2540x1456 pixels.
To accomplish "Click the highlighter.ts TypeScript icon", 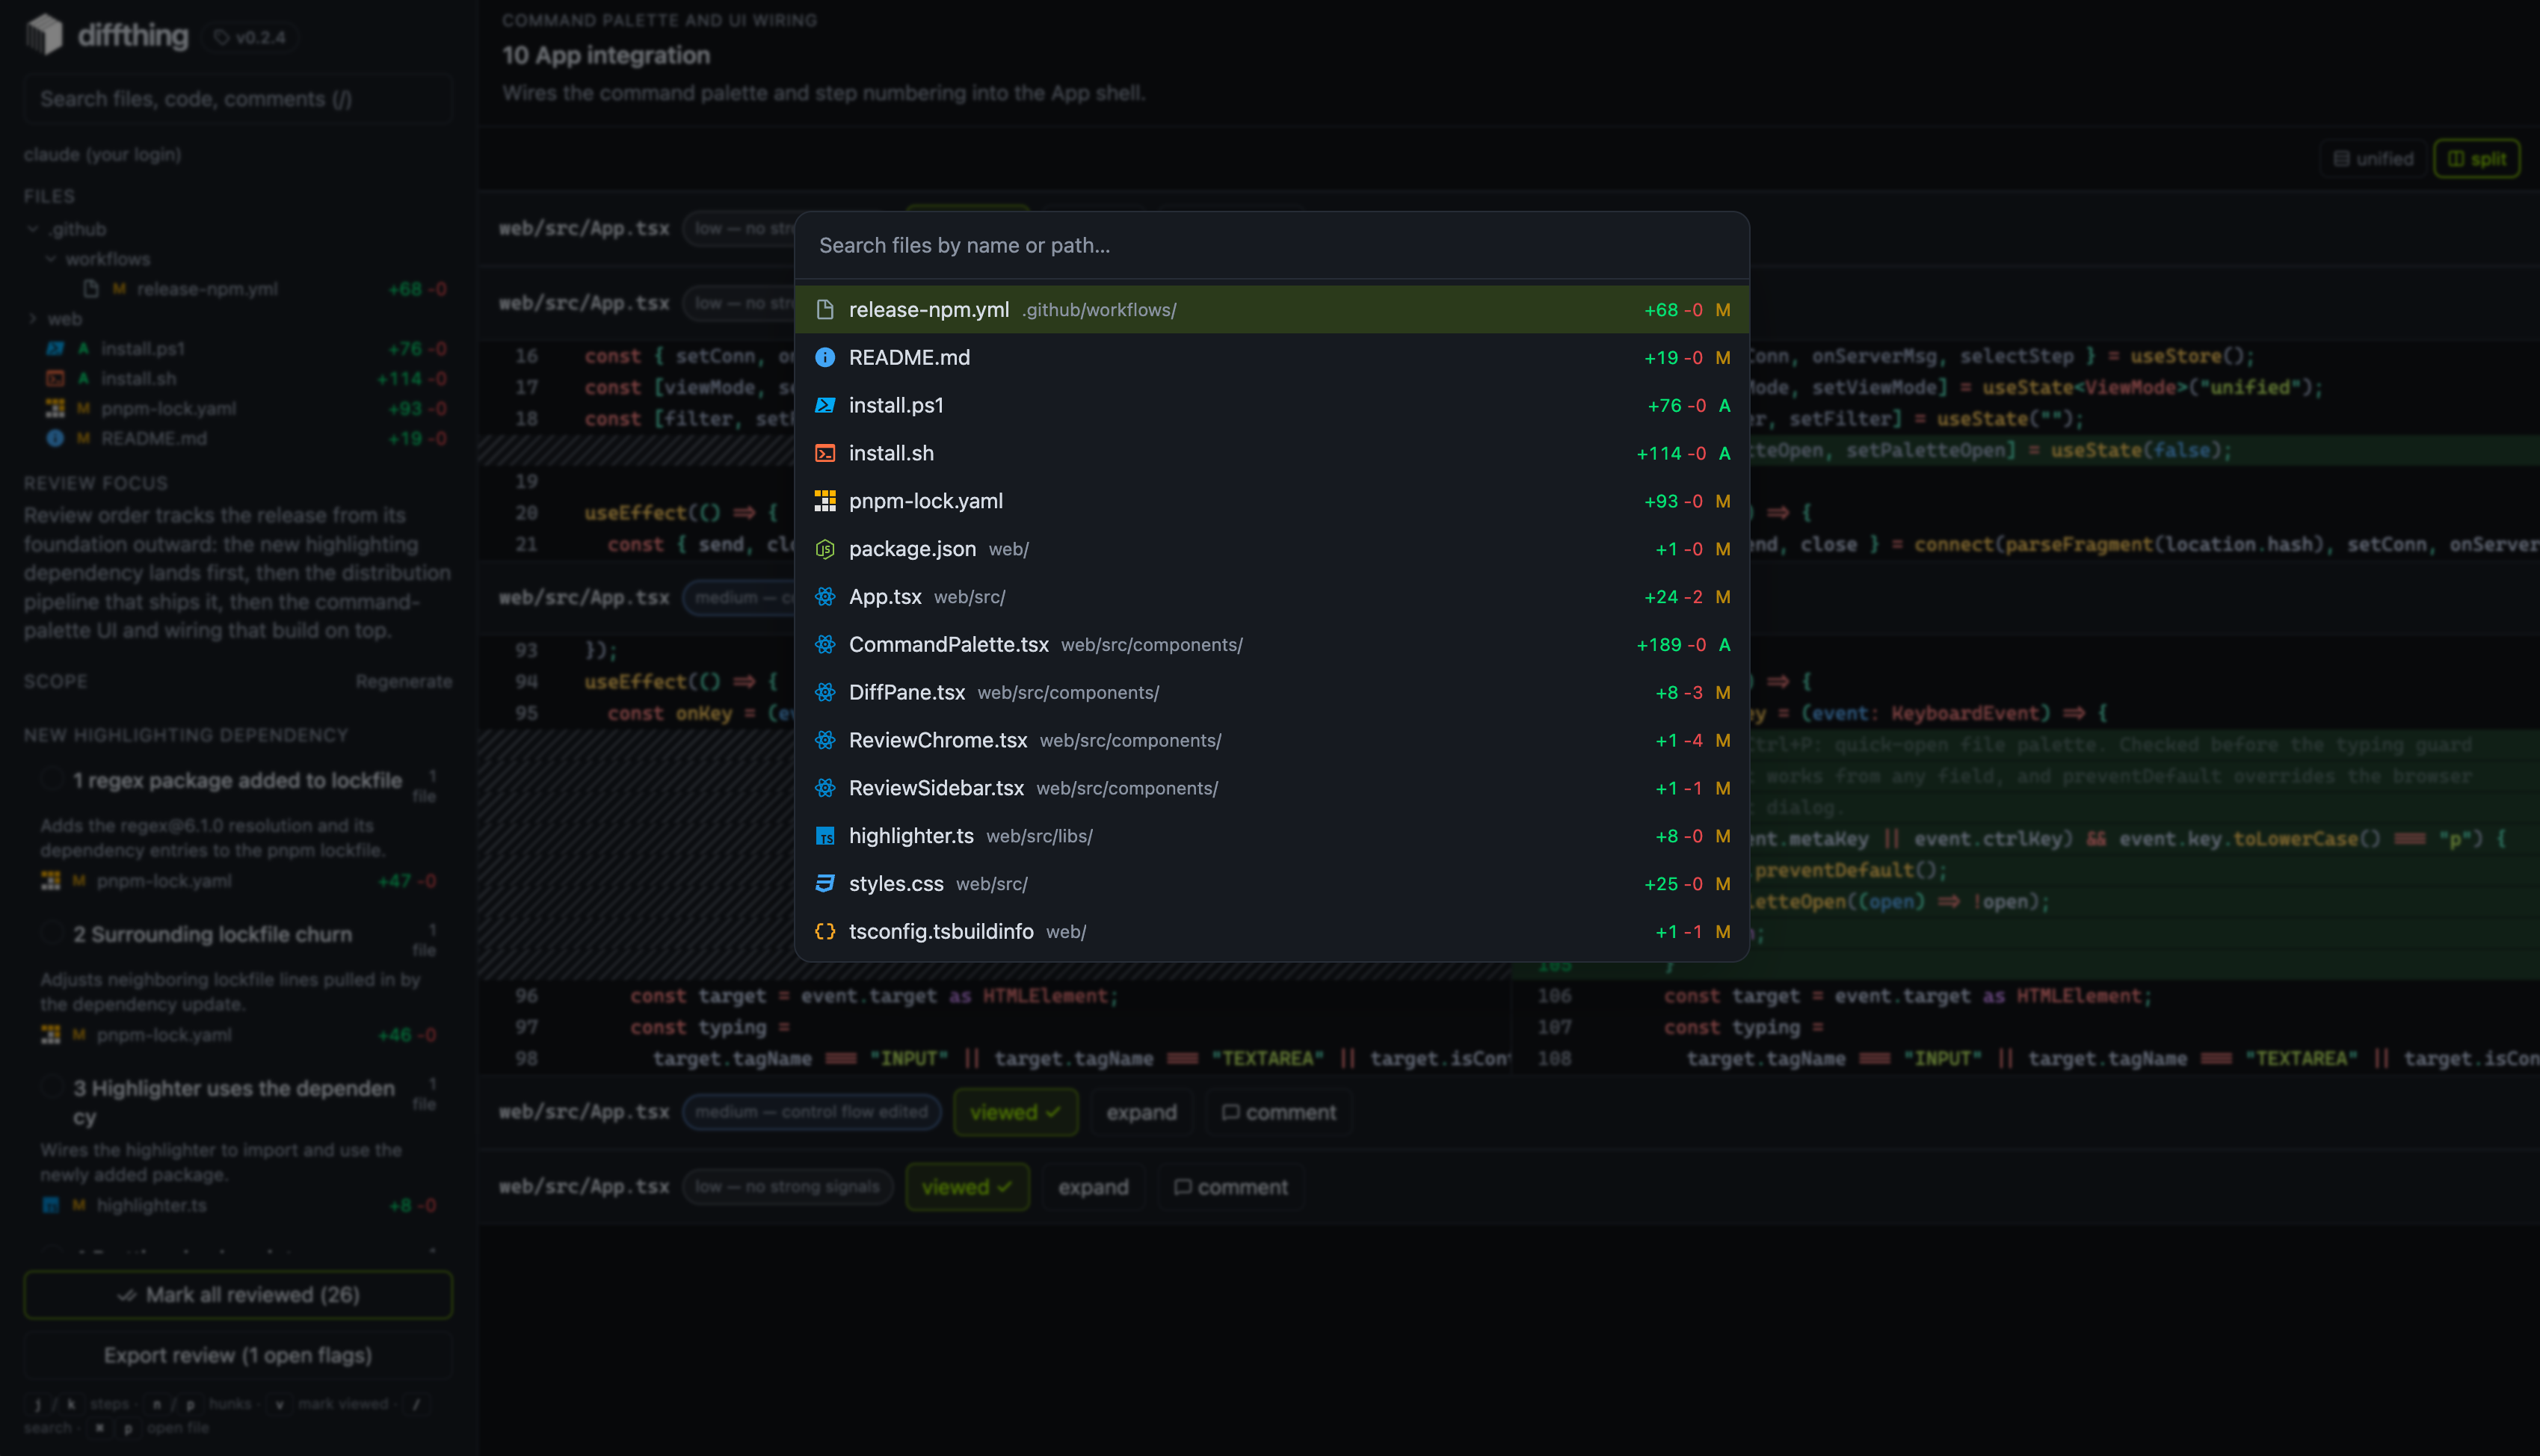I will (x=824, y=836).
